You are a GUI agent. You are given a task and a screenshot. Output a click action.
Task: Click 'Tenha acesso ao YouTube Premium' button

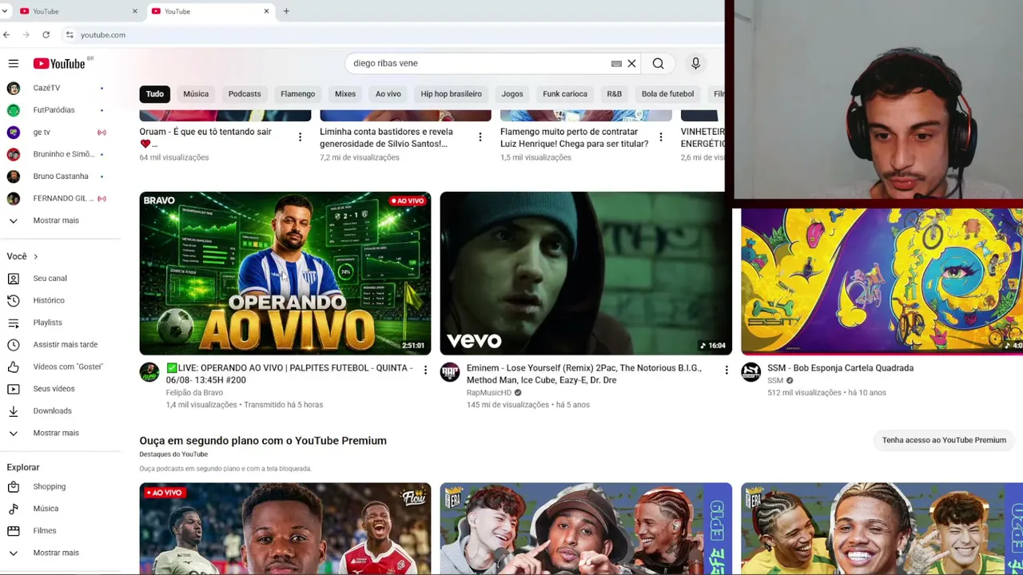944,440
